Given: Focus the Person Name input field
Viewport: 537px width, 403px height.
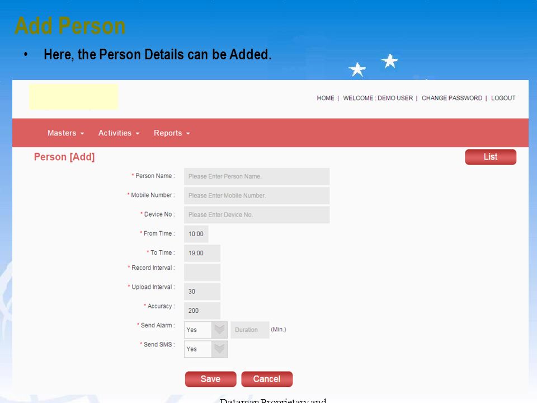Looking at the screenshot, I should tap(257, 176).
